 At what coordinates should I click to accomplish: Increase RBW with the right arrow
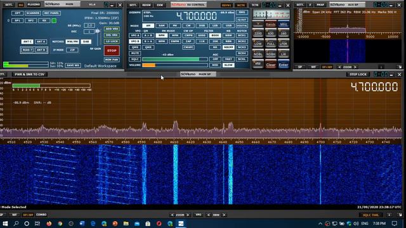point(224,215)
